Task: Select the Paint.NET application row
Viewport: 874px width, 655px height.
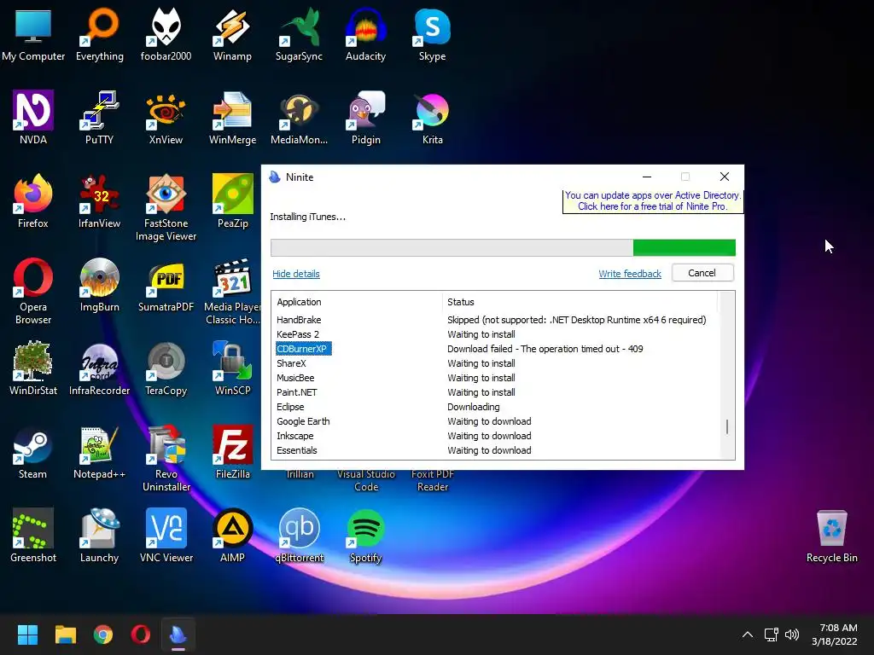Action: coord(497,392)
